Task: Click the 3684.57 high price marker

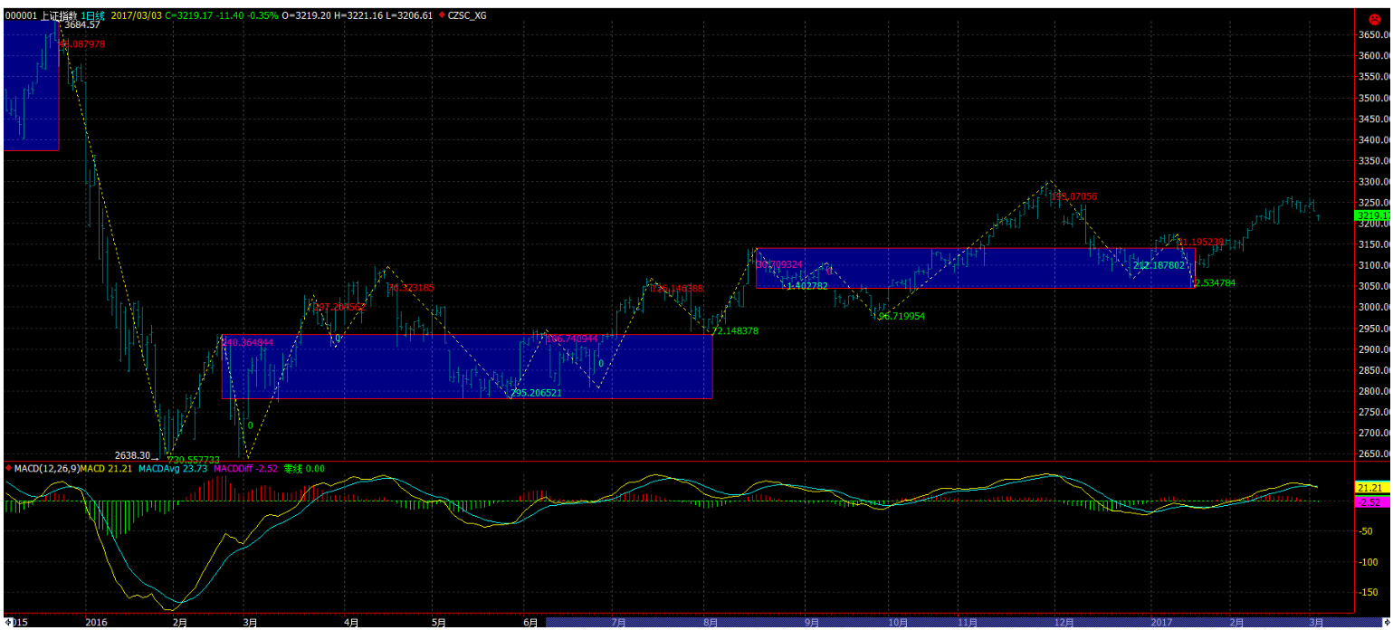Action: click(81, 25)
